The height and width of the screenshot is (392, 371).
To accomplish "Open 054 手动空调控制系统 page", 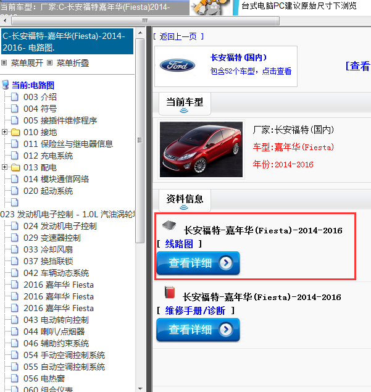I will coord(64,355).
